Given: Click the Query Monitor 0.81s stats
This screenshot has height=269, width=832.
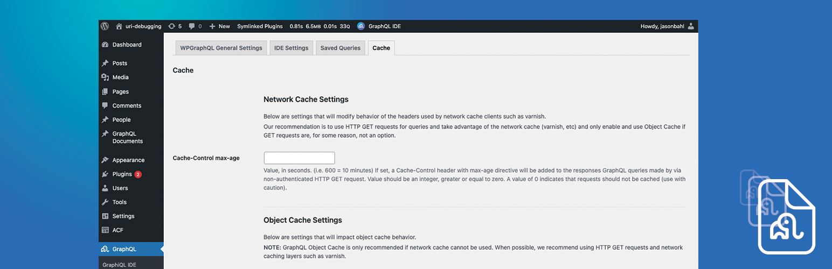Looking at the screenshot, I should [320, 26].
